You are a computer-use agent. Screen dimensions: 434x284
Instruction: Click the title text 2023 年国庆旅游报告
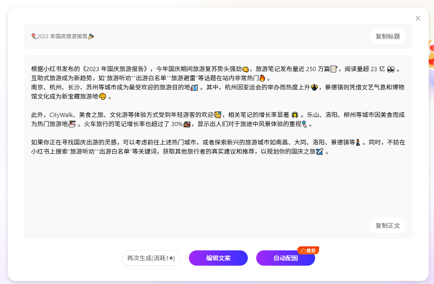click(62, 36)
